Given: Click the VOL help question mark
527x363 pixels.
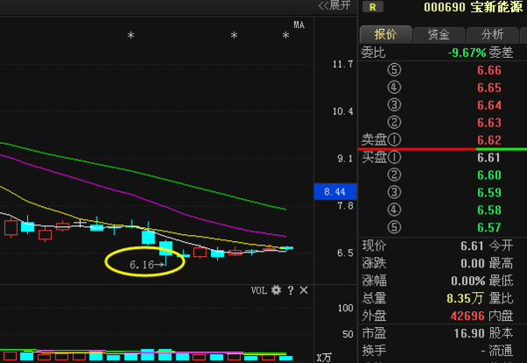Looking at the screenshot, I should pyautogui.click(x=290, y=290).
